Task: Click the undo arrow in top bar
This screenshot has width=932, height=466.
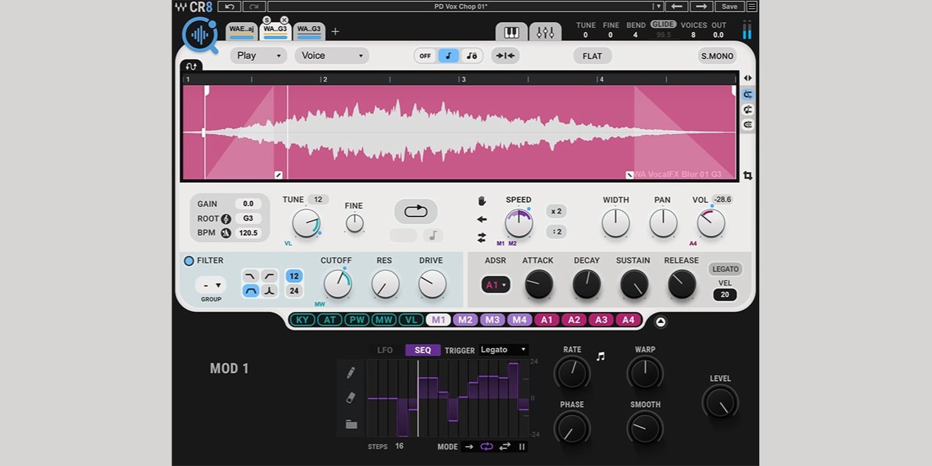Action: coord(229,6)
